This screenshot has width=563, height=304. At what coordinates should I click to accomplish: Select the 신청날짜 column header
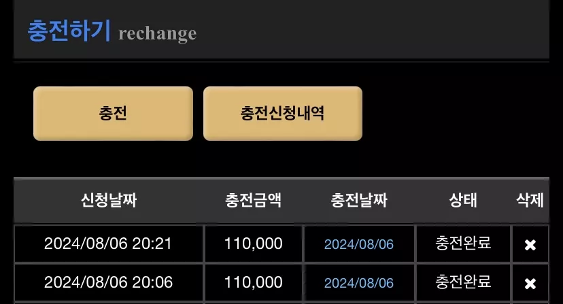109,200
